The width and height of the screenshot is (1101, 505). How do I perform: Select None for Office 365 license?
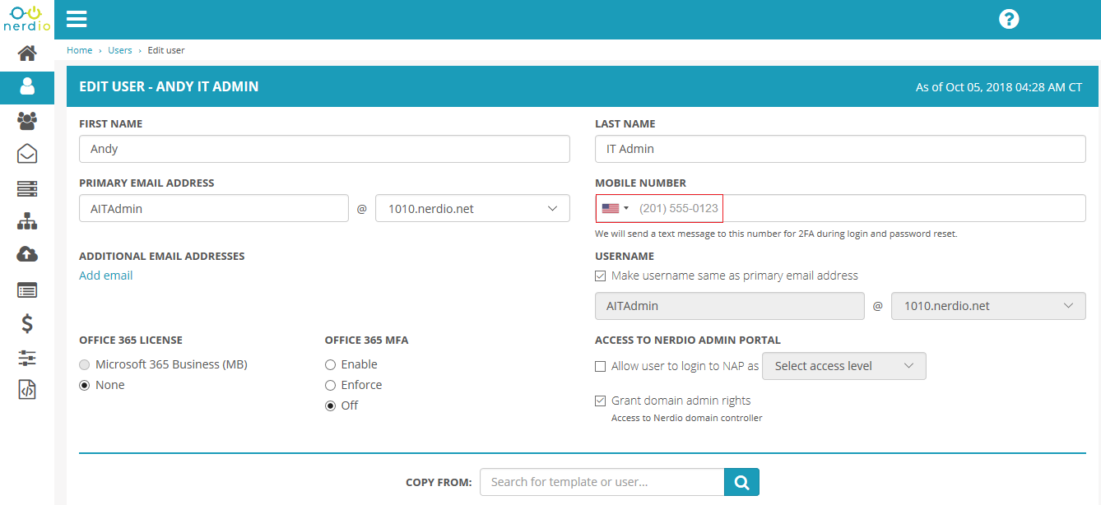(x=84, y=385)
